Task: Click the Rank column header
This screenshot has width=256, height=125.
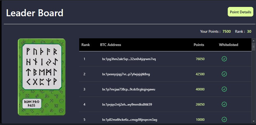Action: tap(86, 45)
